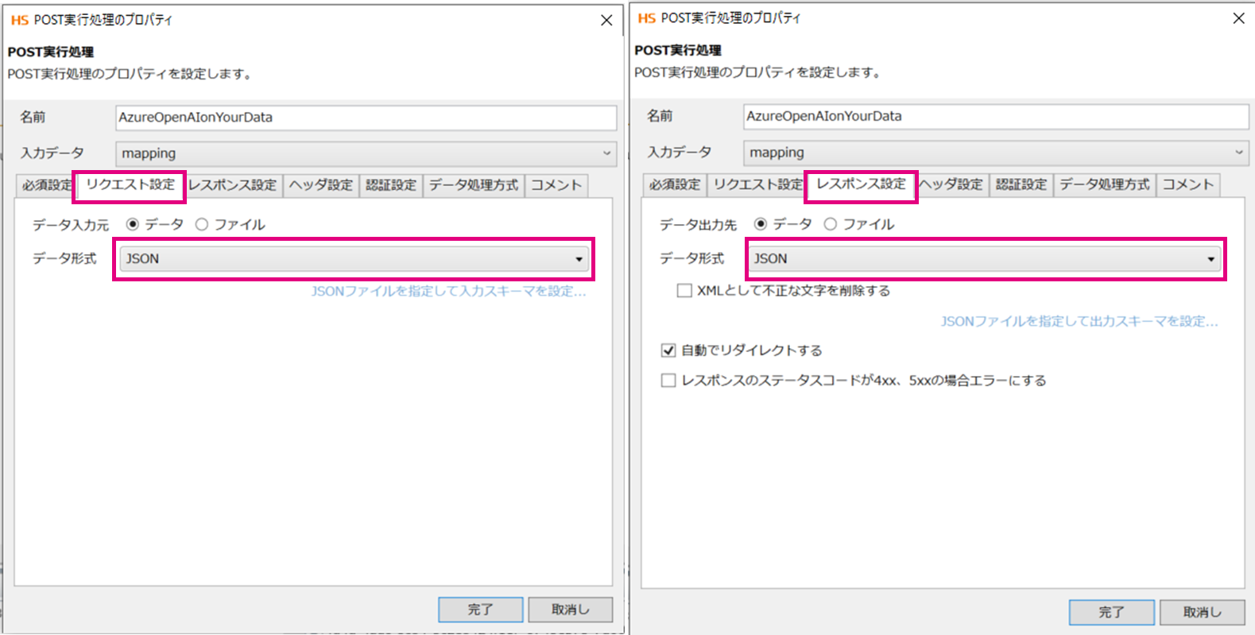Open データ形式 JSON dropdown in right dialog
This screenshot has width=1255, height=635.
985,258
